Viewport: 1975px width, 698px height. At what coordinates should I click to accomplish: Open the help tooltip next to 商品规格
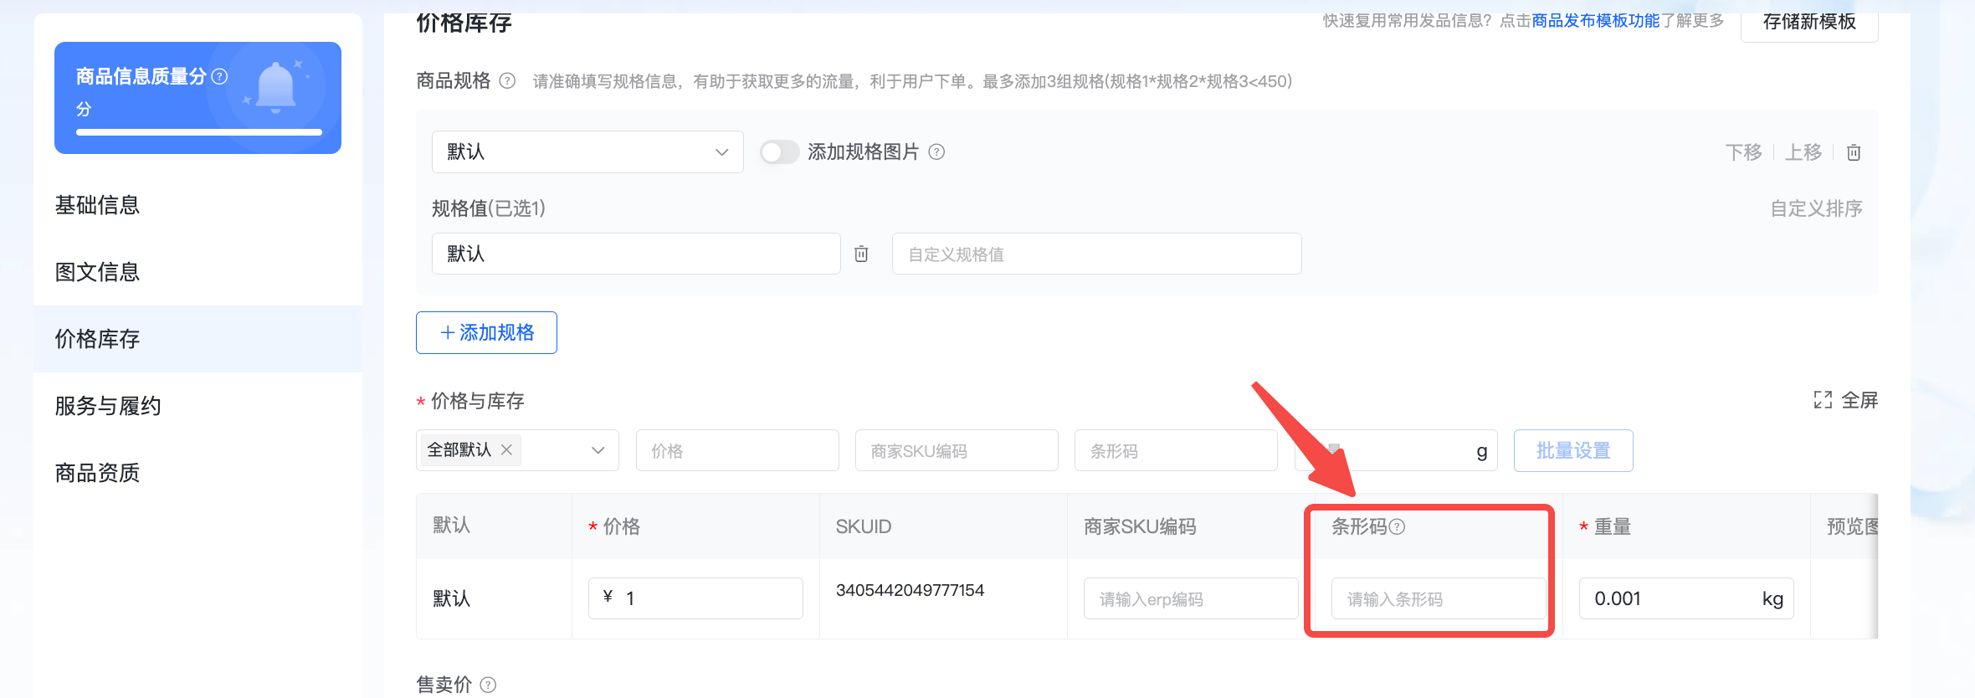pos(507,81)
